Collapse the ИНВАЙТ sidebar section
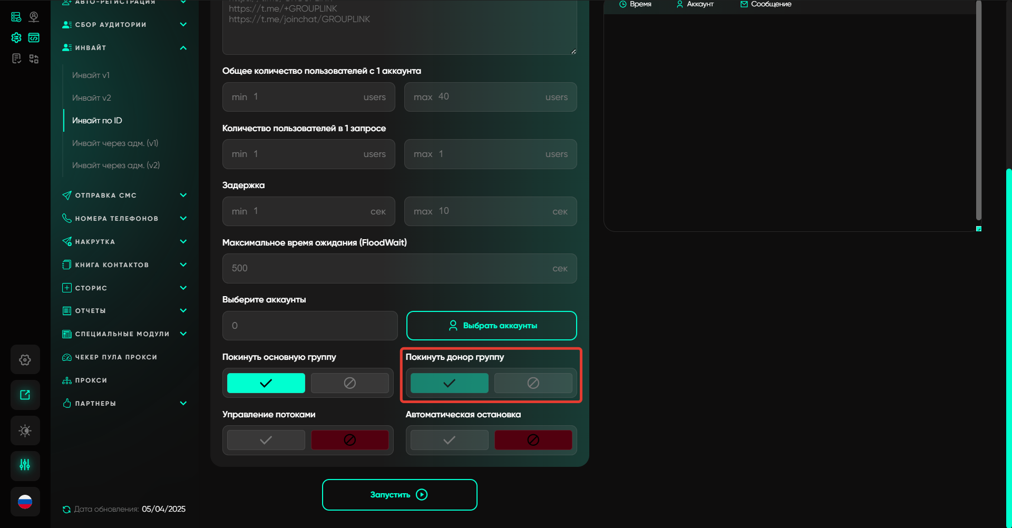Viewport: 1012px width, 528px height. (x=183, y=48)
